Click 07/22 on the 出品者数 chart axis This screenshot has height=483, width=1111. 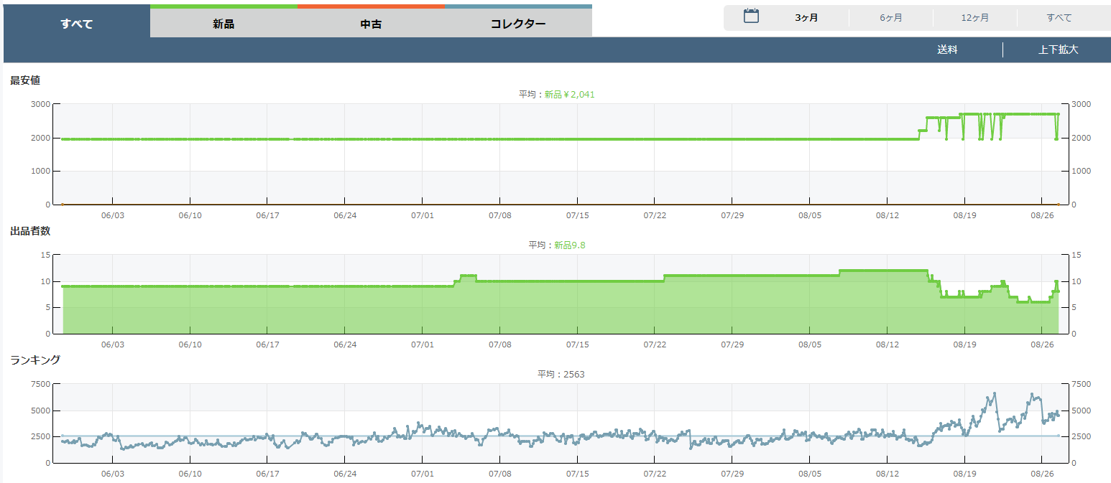pyautogui.click(x=655, y=344)
